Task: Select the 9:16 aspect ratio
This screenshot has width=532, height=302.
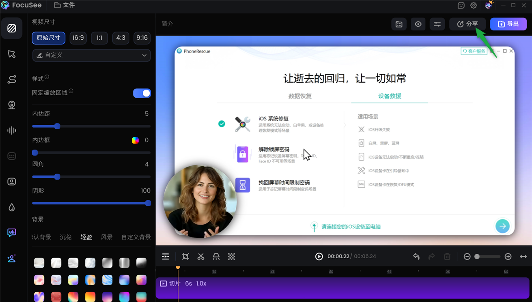Action: coord(142,38)
